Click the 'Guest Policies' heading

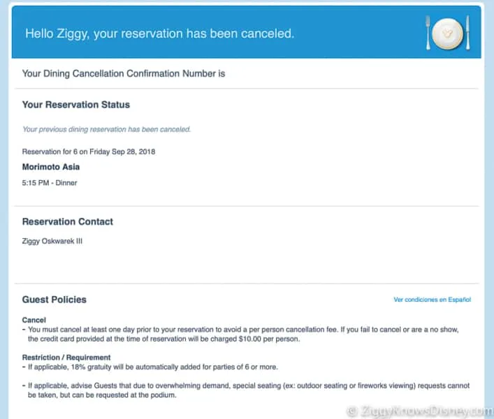55,300
